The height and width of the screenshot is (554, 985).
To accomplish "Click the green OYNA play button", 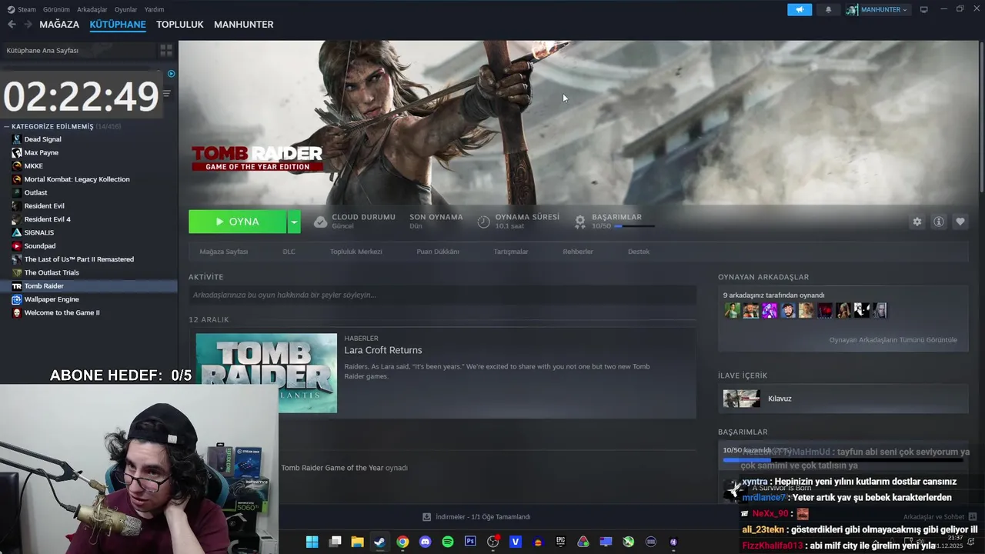I will click(x=237, y=222).
